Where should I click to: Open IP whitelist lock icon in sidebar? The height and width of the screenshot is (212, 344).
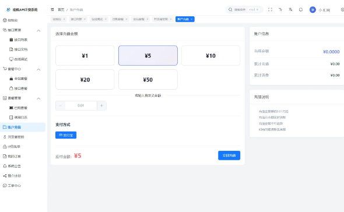point(5,147)
